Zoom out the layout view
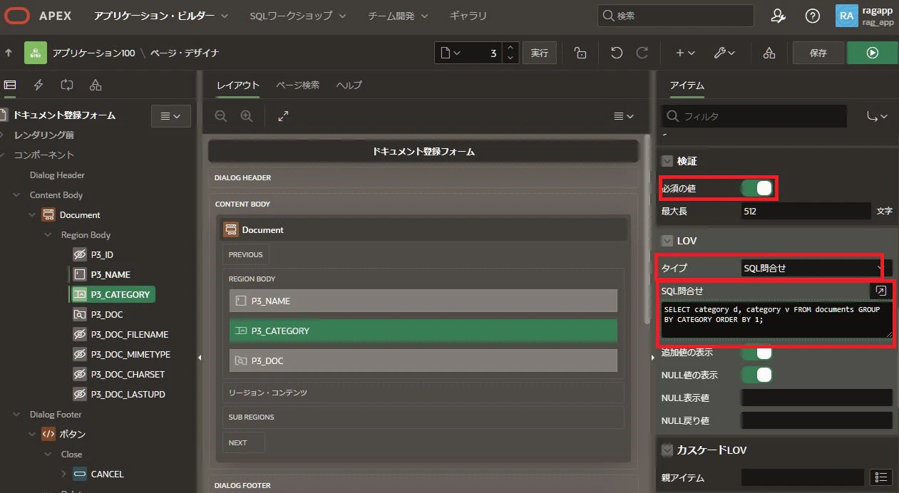899x493 pixels. 221,116
